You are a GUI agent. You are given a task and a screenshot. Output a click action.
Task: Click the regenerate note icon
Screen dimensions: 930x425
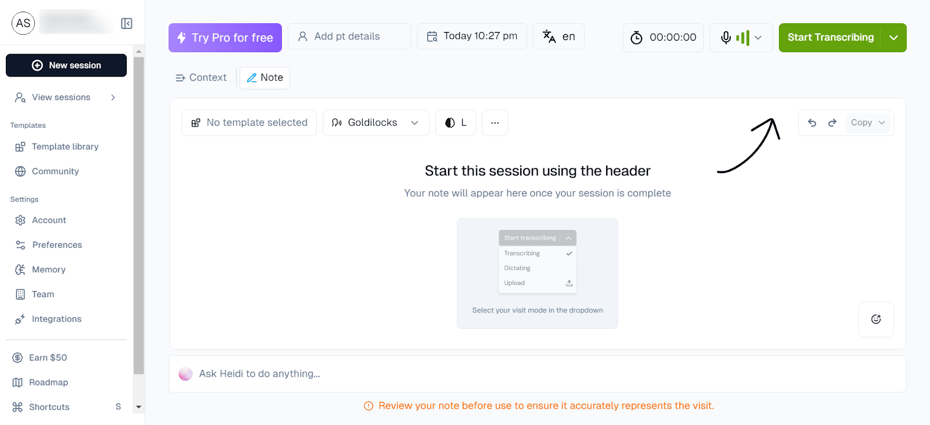point(875,319)
